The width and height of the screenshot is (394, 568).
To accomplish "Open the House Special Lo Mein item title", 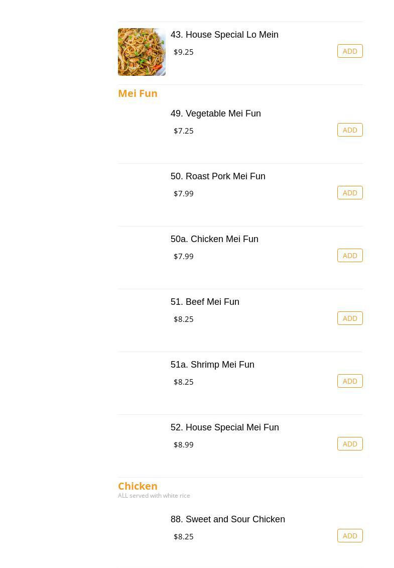I will click(224, 35).
